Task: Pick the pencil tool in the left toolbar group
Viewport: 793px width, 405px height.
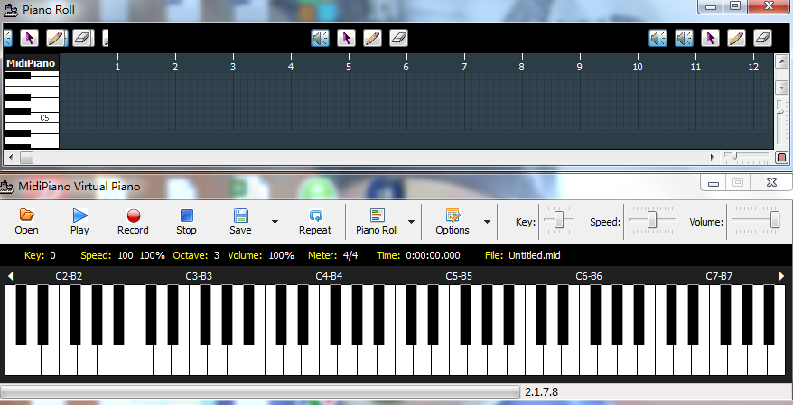Action: click(56, 38)
